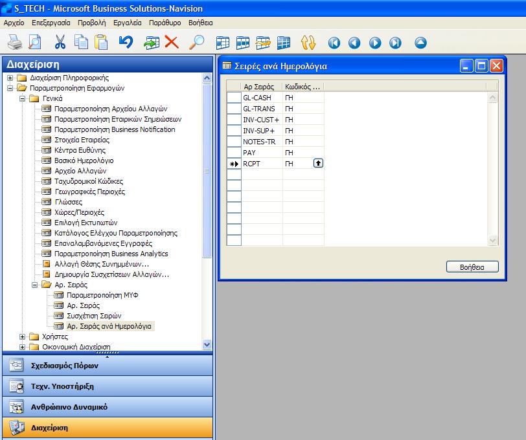Open the Επεξεργασία menu

(51, 23)
